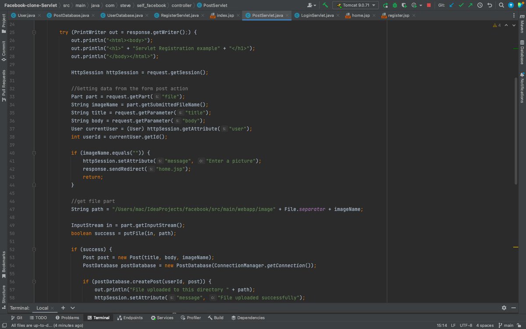
Task: Create a new terminal with the plus button
Action: pos(63,308)
